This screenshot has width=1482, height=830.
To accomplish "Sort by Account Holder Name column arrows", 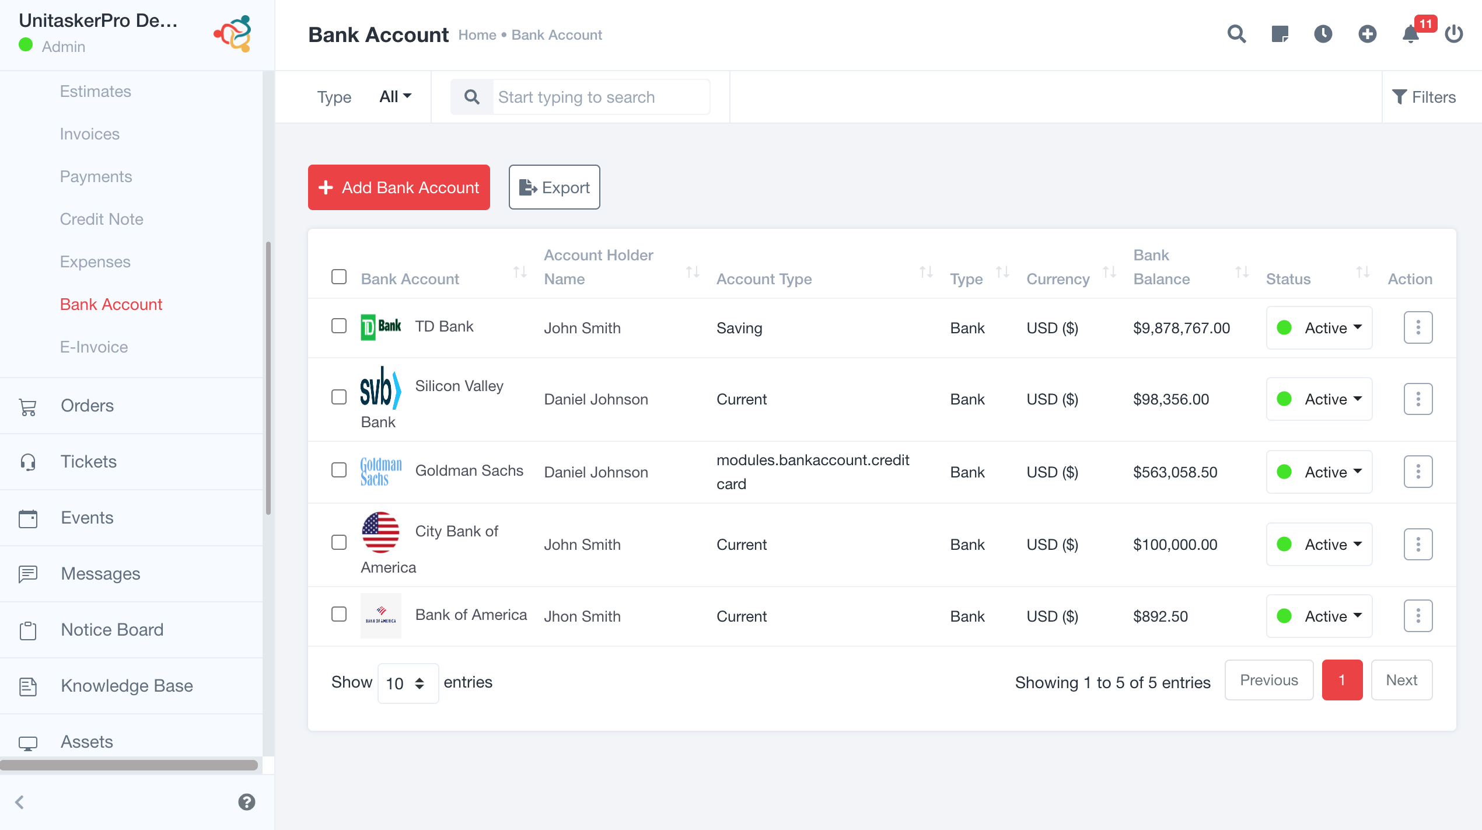I will [693, 272].
